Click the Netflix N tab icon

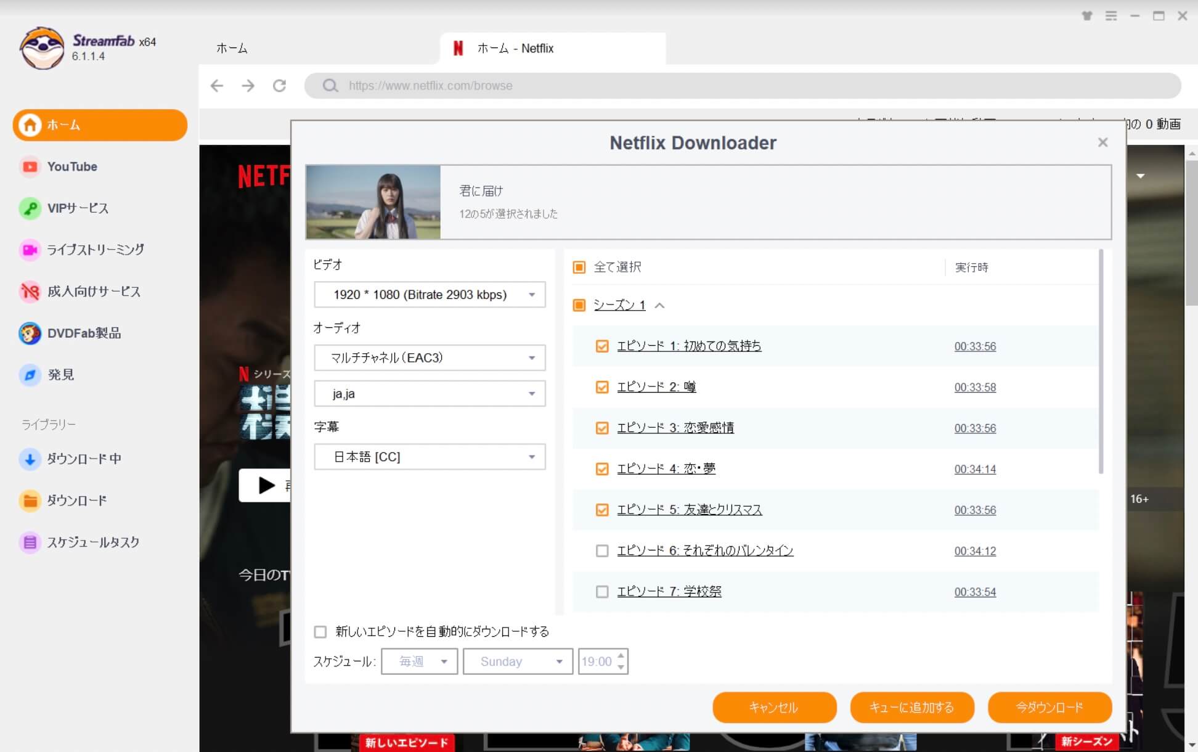coord(458,48)
